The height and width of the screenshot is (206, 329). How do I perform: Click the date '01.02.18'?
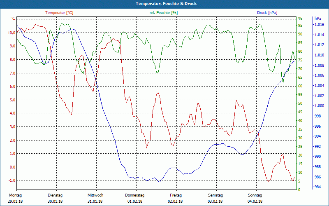click(135, 201)
